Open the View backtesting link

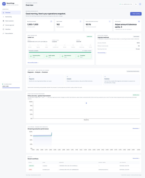[x=102, y=53]
